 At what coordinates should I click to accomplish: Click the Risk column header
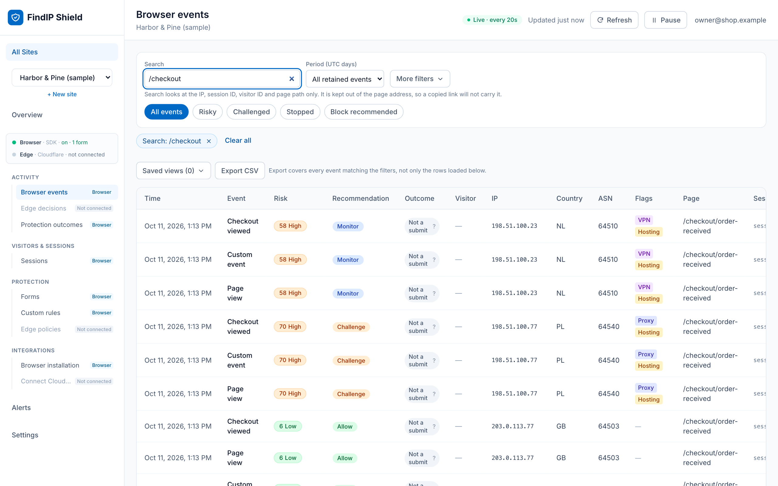pyautogui.click(x=280, y=198)
